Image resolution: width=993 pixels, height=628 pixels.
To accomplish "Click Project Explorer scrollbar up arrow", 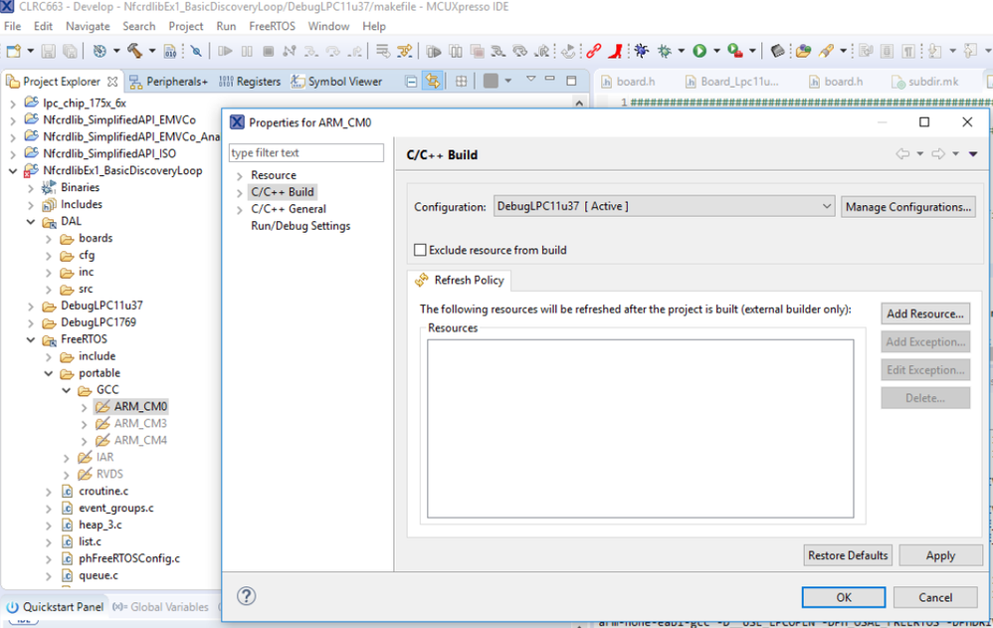I will [x=579, y=103].
